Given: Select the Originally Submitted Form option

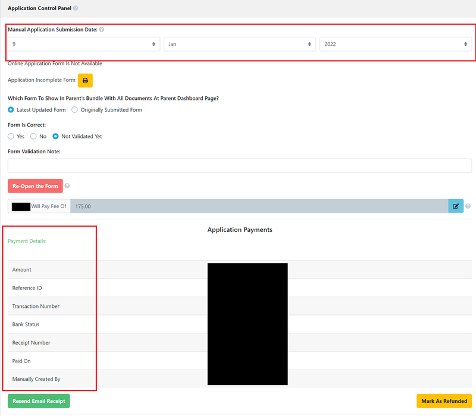Looking at the screenshot, I should coord(75,110).
